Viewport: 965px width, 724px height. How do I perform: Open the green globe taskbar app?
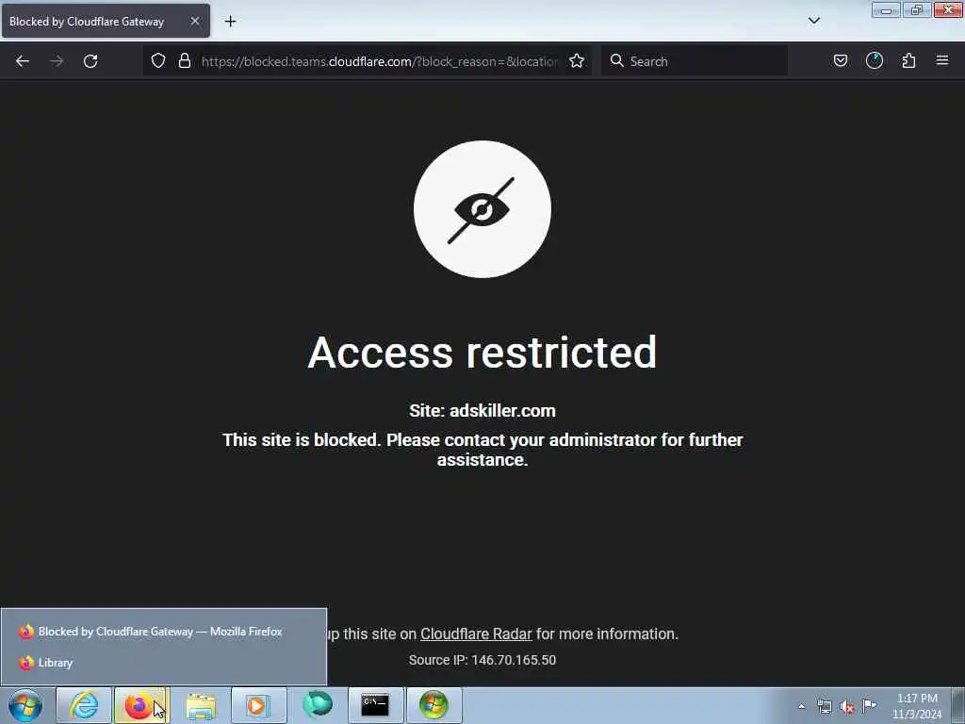click(x=317, y=705)
